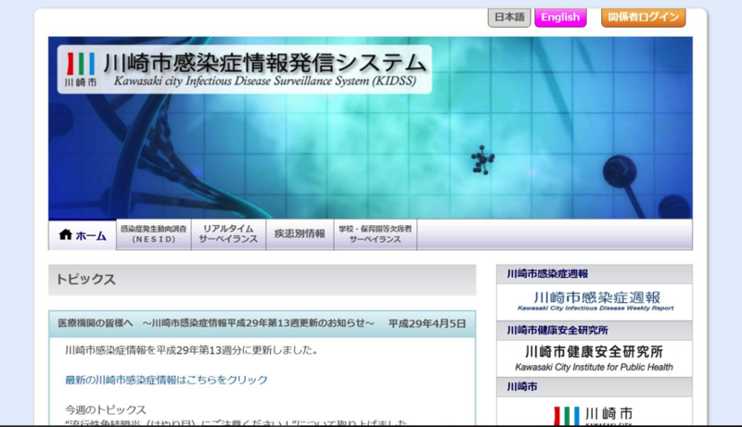Image resolution: width=742 pixels, height=427 pixels.
Task: Open link 最新の川崎市感染症情報はこちらをクリック
Action: (x=166, y=380)
